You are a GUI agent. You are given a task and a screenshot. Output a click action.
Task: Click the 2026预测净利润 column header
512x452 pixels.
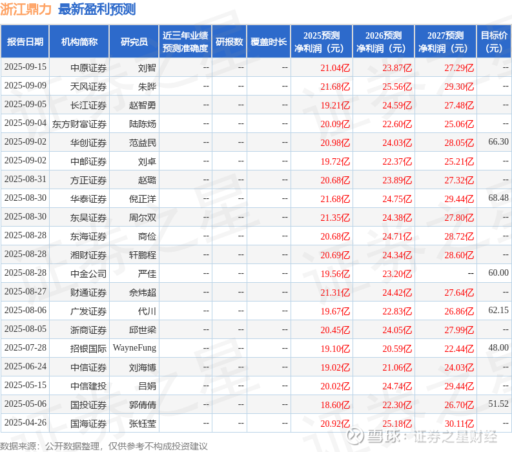(384, 41)
